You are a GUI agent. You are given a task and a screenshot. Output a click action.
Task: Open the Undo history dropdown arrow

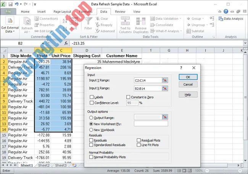point(21,4)
